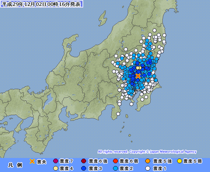The width and height of the screenshot is (210, 172).
Task: Select the orange 震度5強 legend swatch
Action: (x=148, y=161)
